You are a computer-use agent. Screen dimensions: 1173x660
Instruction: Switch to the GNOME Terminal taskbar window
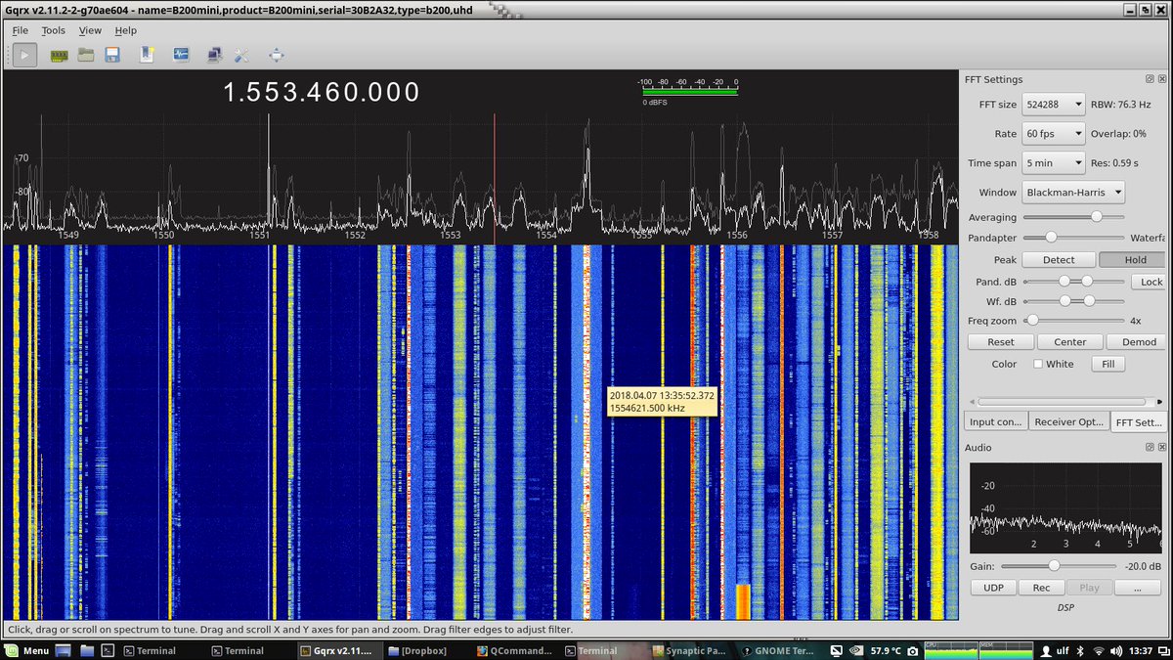click(x=776, y=650)
